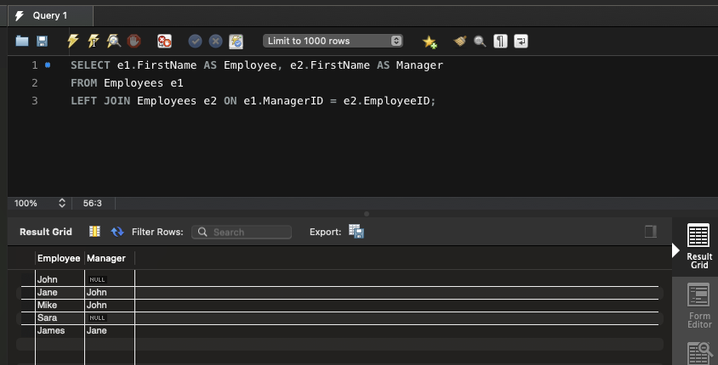Viewport: 718px width, 365px height.
Task: Open the Limit to 1000 rows dropdown
Action: coord(333,41)
